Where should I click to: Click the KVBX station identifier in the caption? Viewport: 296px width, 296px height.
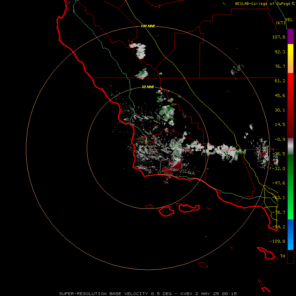point(187,294)
